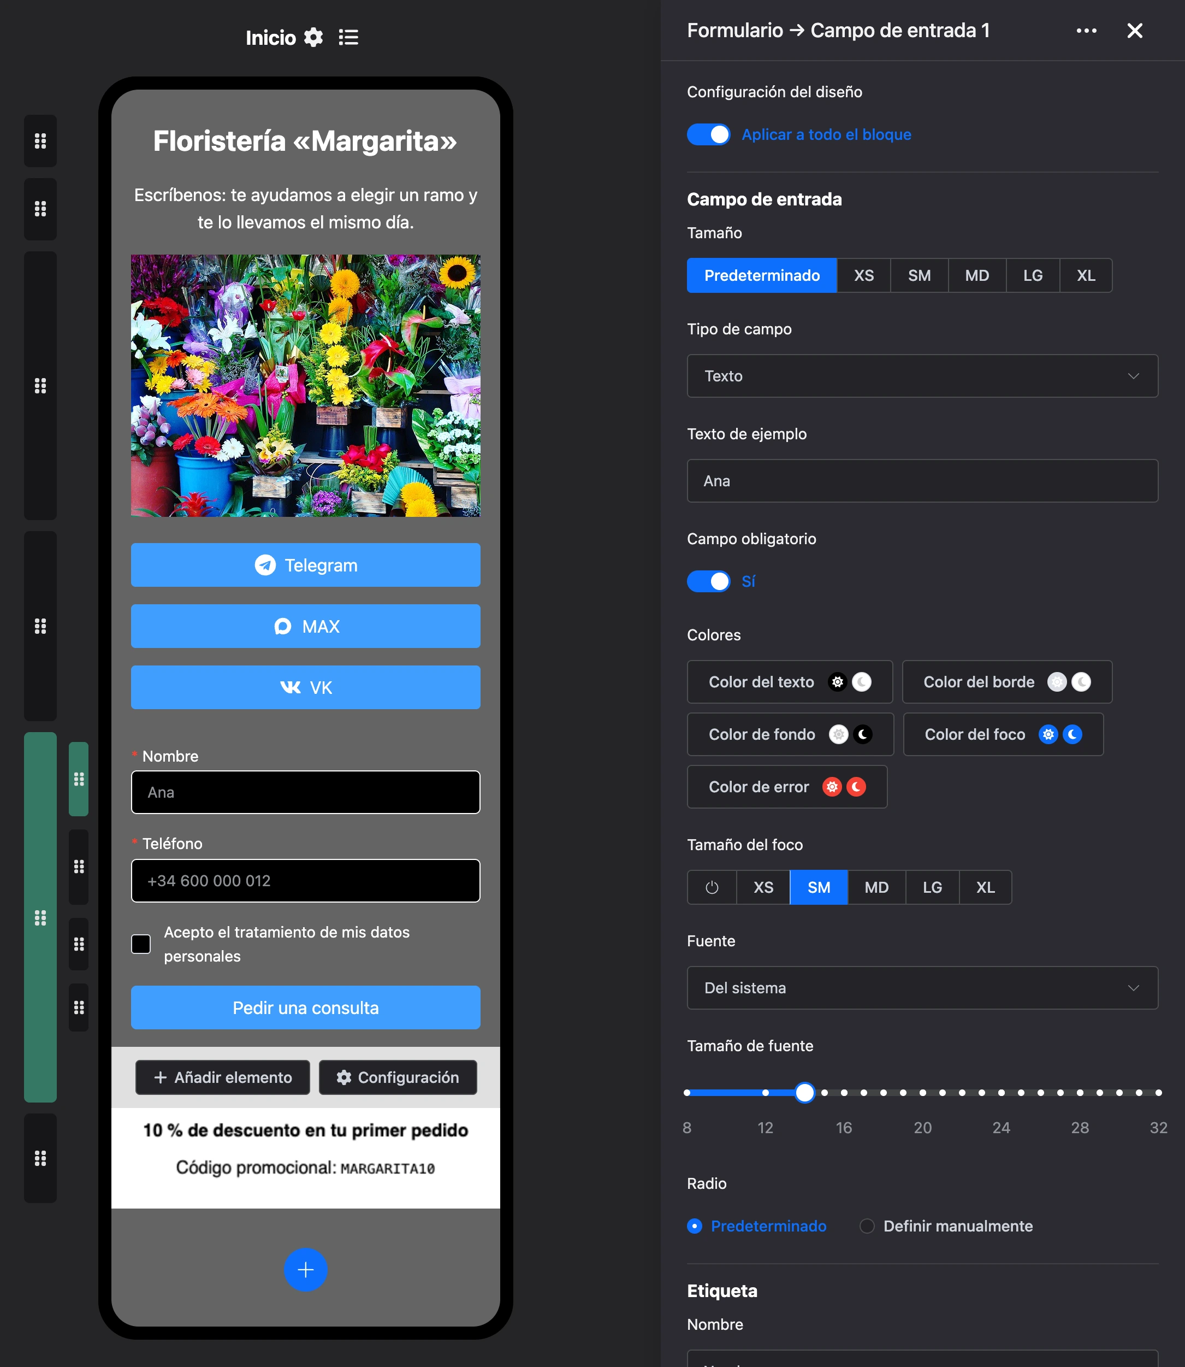Select LG field size under Tamaño
This screenshot has height=1367, width=1185.
[1033, 275]
